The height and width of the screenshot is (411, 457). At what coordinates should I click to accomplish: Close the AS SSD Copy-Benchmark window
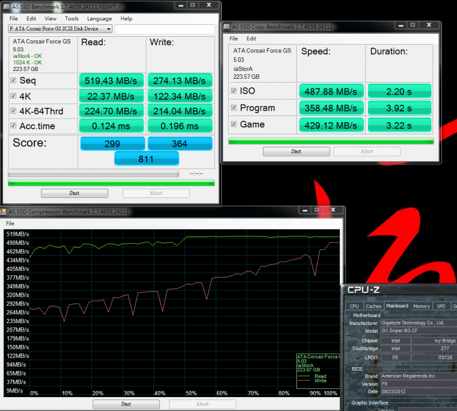(429, 25)
